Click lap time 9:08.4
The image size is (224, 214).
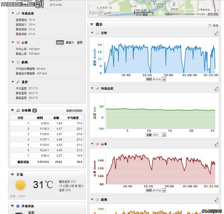point(45,155)
